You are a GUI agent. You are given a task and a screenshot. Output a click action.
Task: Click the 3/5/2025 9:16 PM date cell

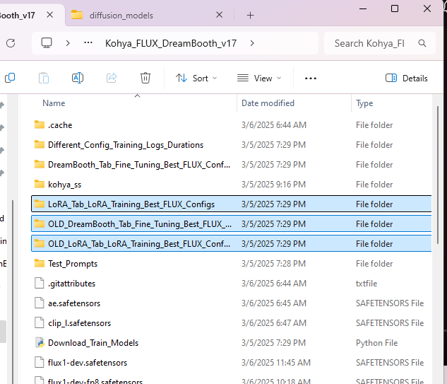click(x=273, y=185)
